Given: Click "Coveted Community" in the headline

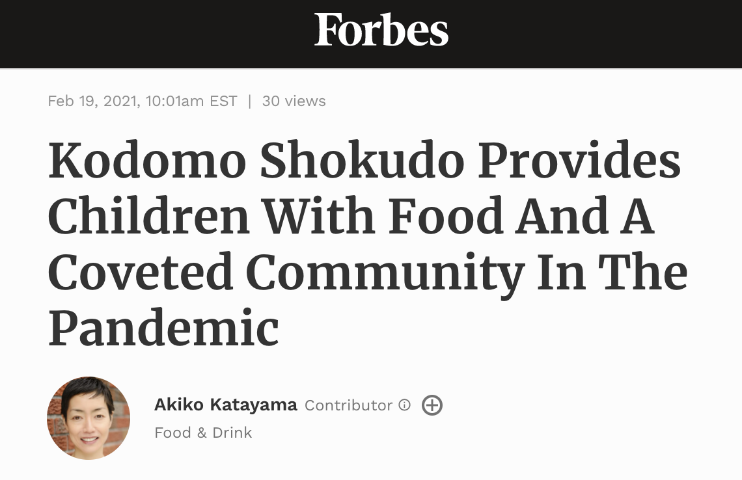Looking at the screenshot, I should [286, 272].
